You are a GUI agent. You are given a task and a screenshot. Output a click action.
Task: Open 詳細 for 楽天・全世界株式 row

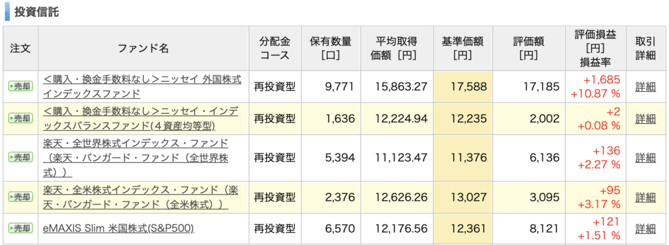pos(645,158)
